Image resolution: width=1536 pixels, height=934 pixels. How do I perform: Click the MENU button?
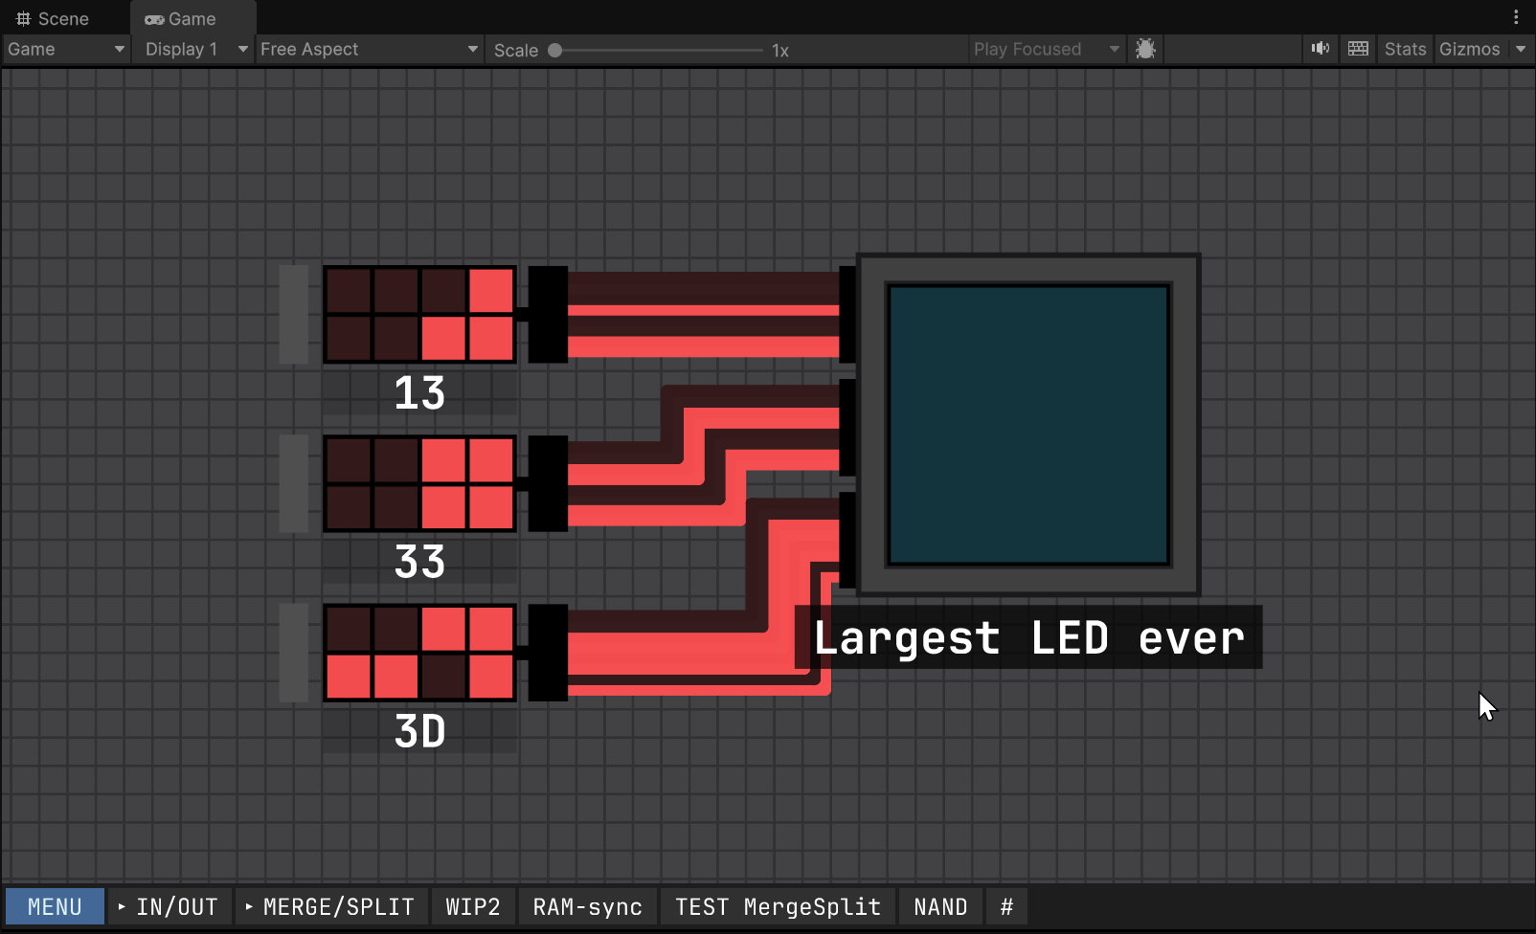tap(55, 906)
